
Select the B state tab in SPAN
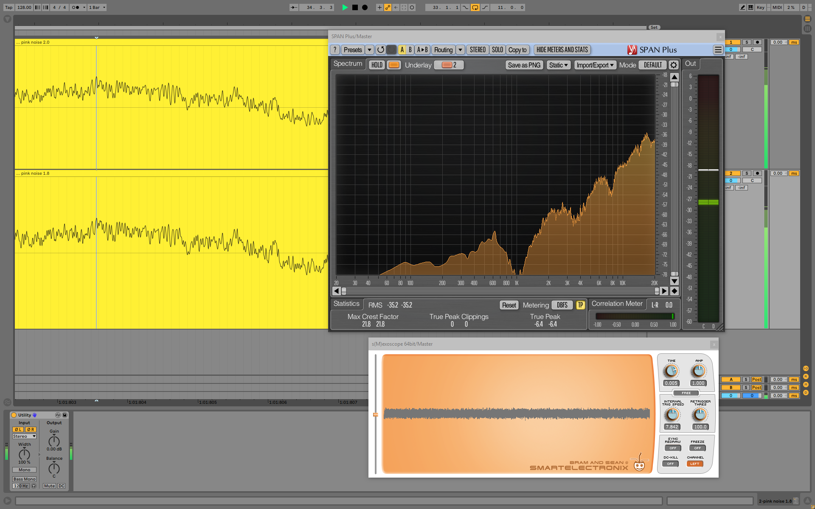(x=410, y=50)
